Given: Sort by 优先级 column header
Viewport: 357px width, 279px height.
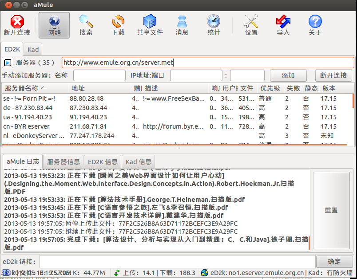Looking at the screenshot, I should (270, 88).
